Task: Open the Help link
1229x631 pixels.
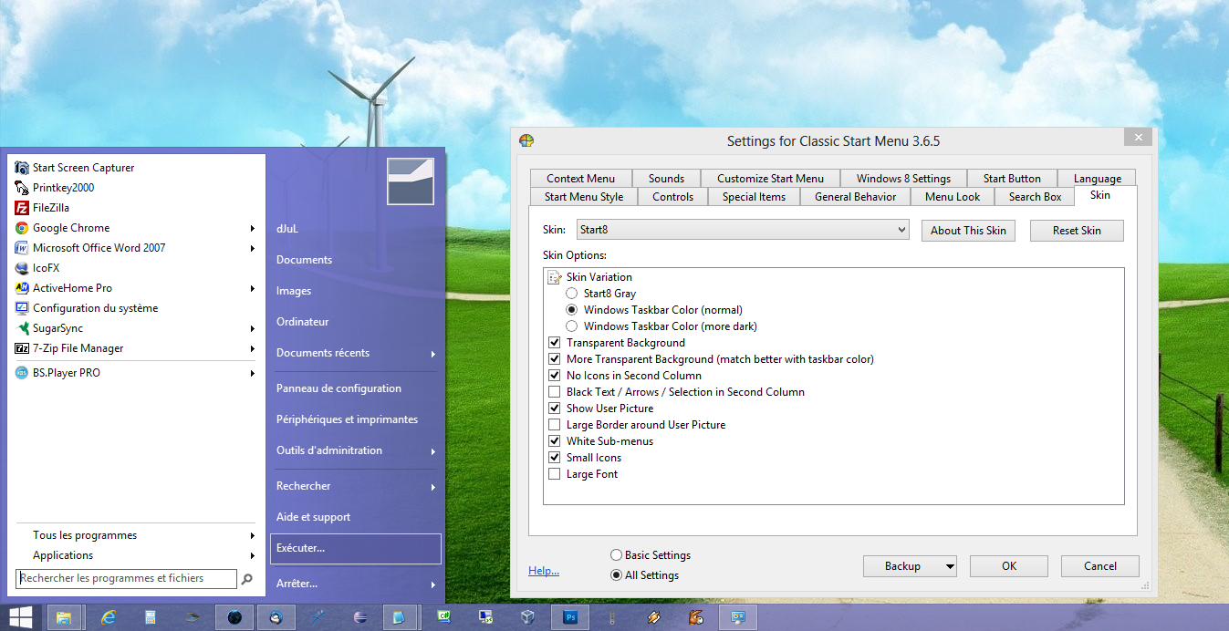Action: (543, 570)
